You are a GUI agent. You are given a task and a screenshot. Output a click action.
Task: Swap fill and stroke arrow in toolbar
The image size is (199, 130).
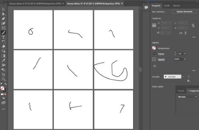pos(6,84)
